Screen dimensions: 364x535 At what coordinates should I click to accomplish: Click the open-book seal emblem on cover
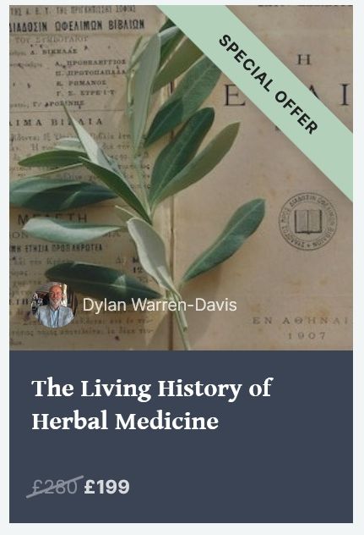[307, 221]
